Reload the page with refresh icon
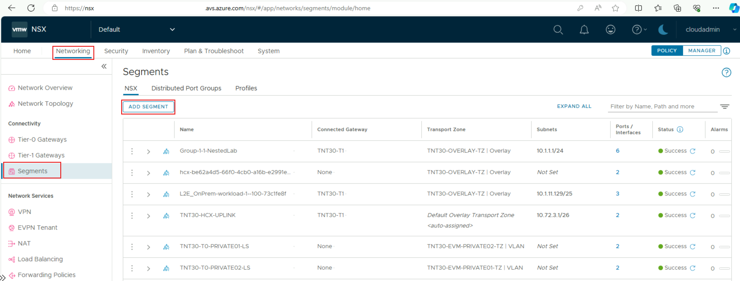 click(x=31, y=8)
